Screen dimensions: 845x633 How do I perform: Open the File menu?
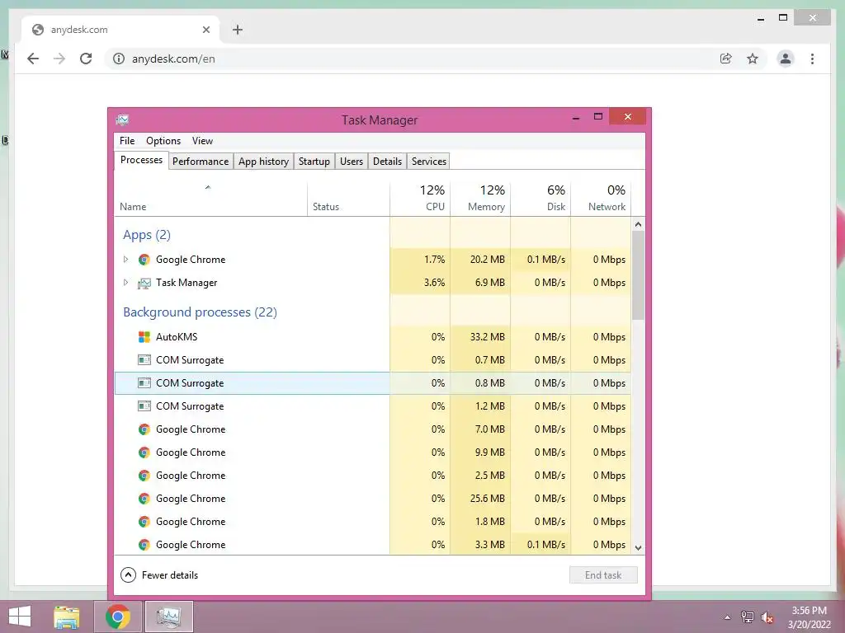pos(127,141)
